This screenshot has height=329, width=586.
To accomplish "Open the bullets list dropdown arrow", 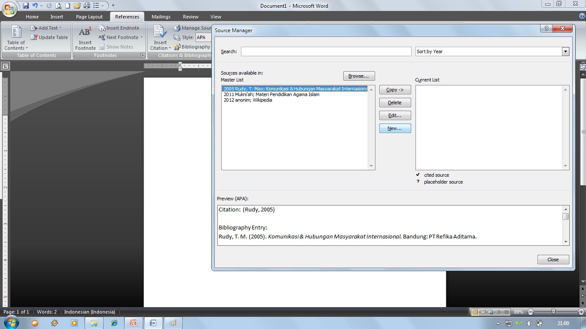I will (x=103, y=6).
